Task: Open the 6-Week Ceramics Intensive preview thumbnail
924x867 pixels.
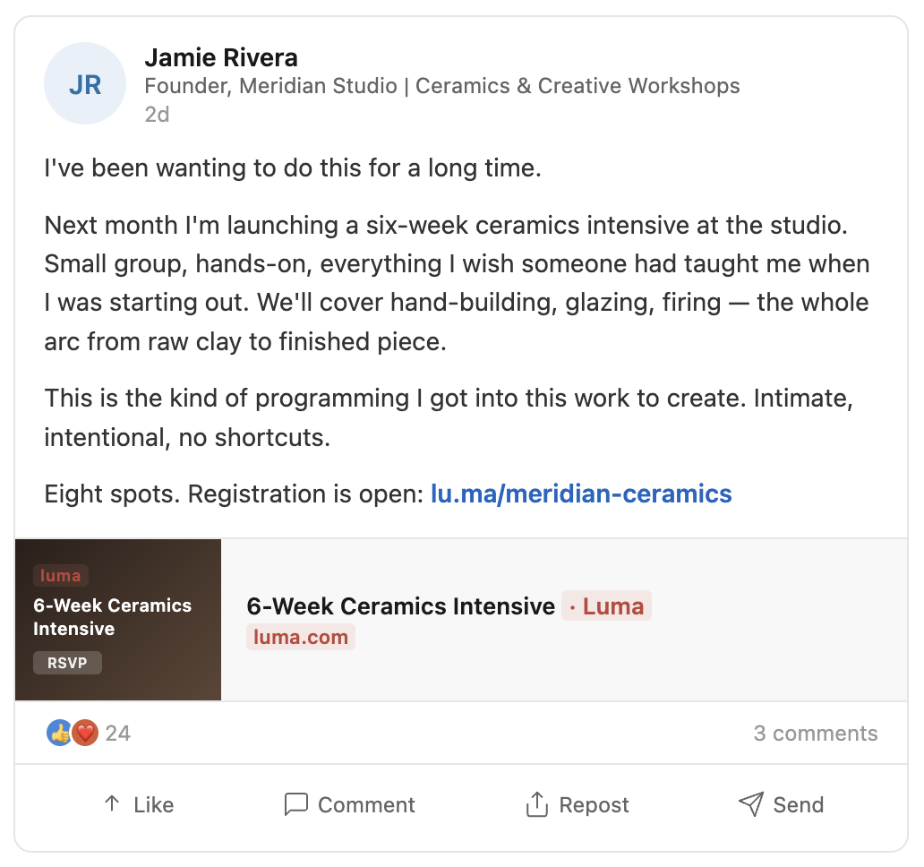Action: [x=118, y=620]
